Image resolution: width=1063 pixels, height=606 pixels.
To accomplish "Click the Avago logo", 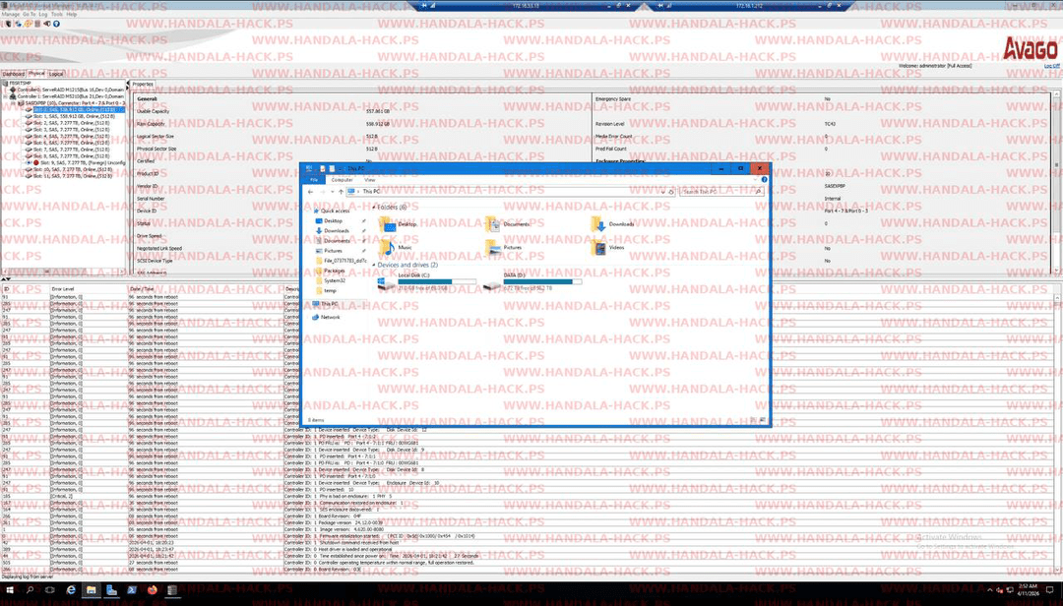I will click(x=1030, y=48).
